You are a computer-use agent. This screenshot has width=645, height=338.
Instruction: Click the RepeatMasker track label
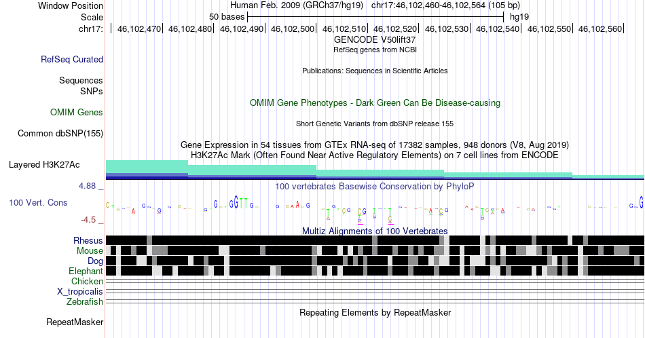coord(75,322)
